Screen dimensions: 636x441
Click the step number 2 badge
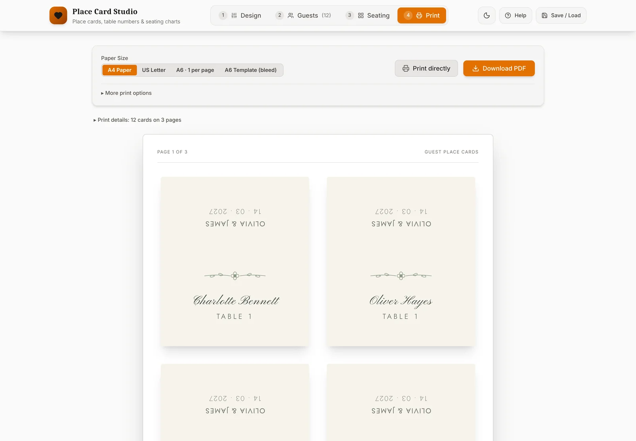tap(279, 15)
